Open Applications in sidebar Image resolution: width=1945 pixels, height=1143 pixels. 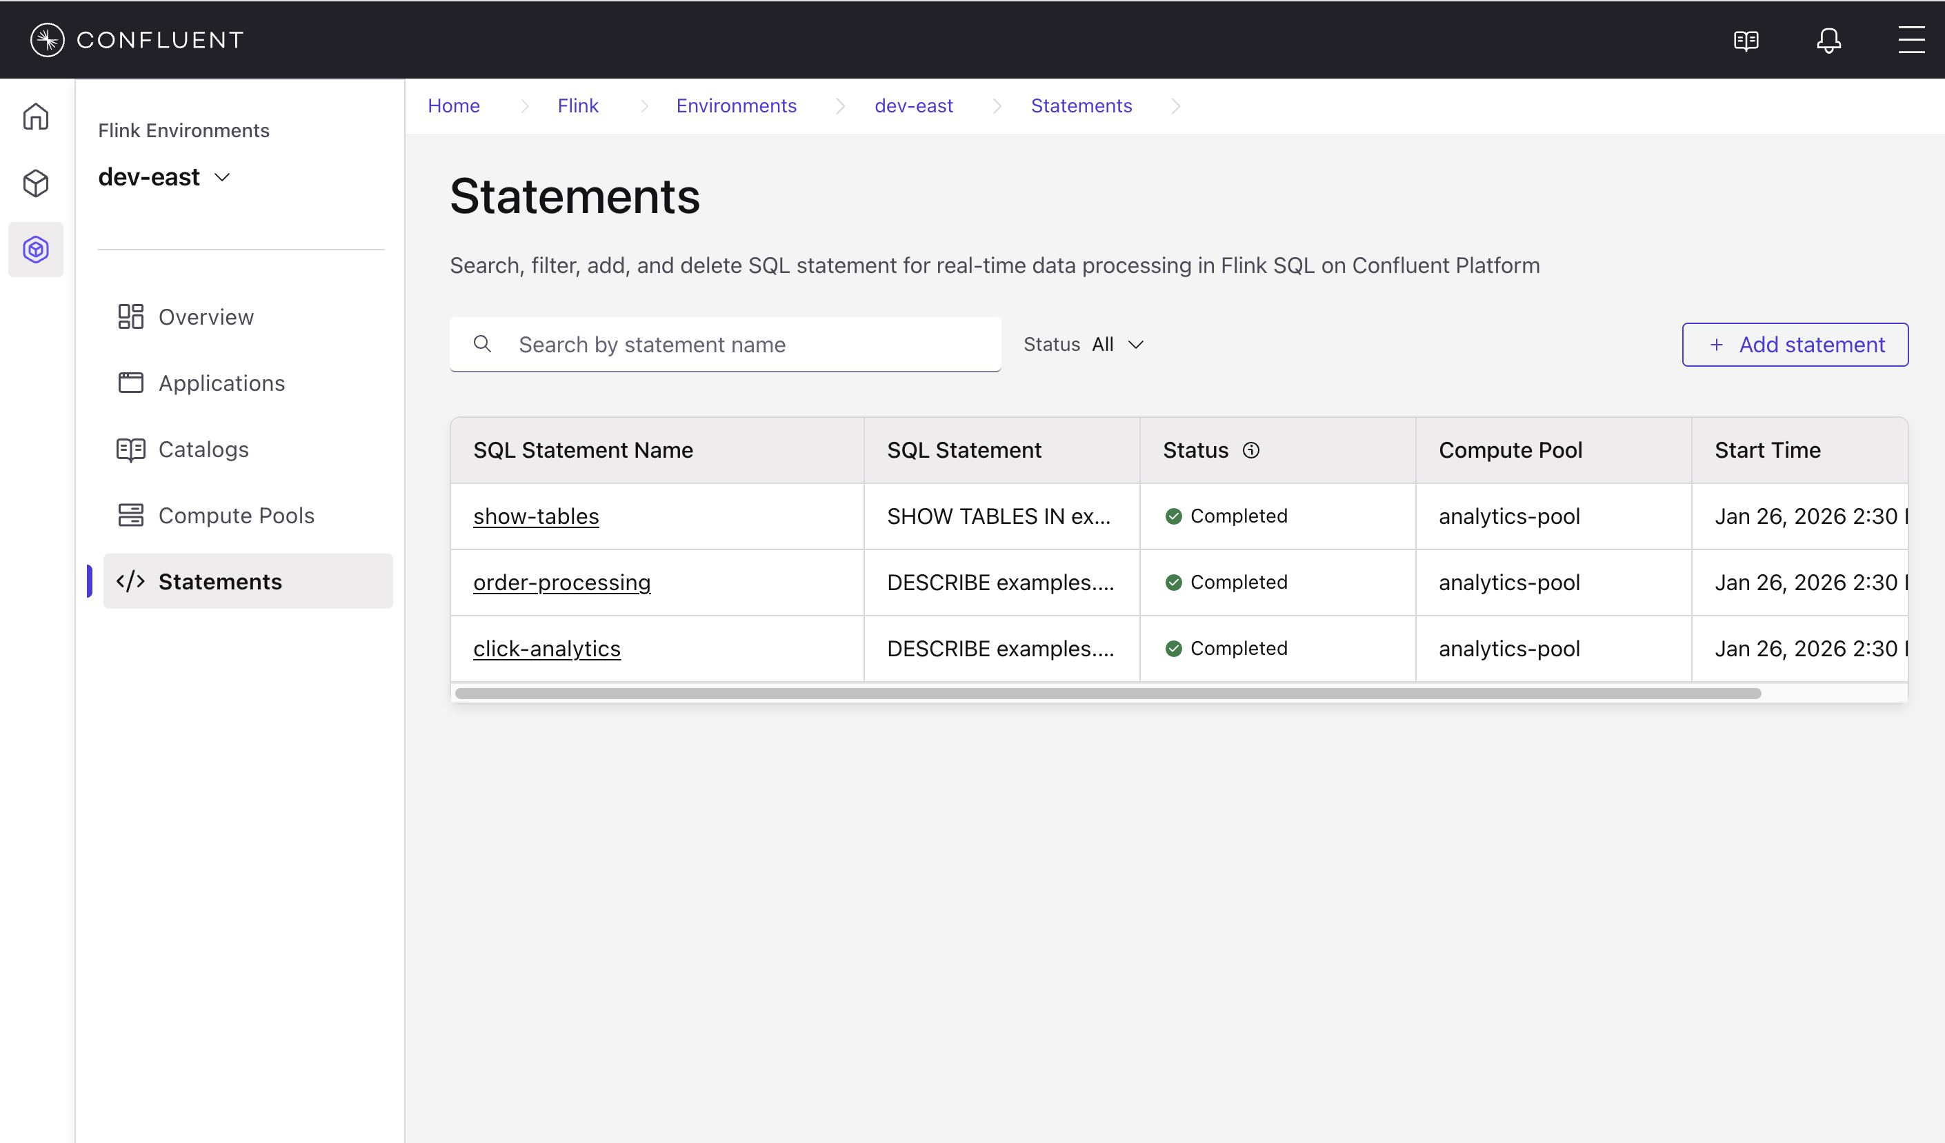coord(248,383)
